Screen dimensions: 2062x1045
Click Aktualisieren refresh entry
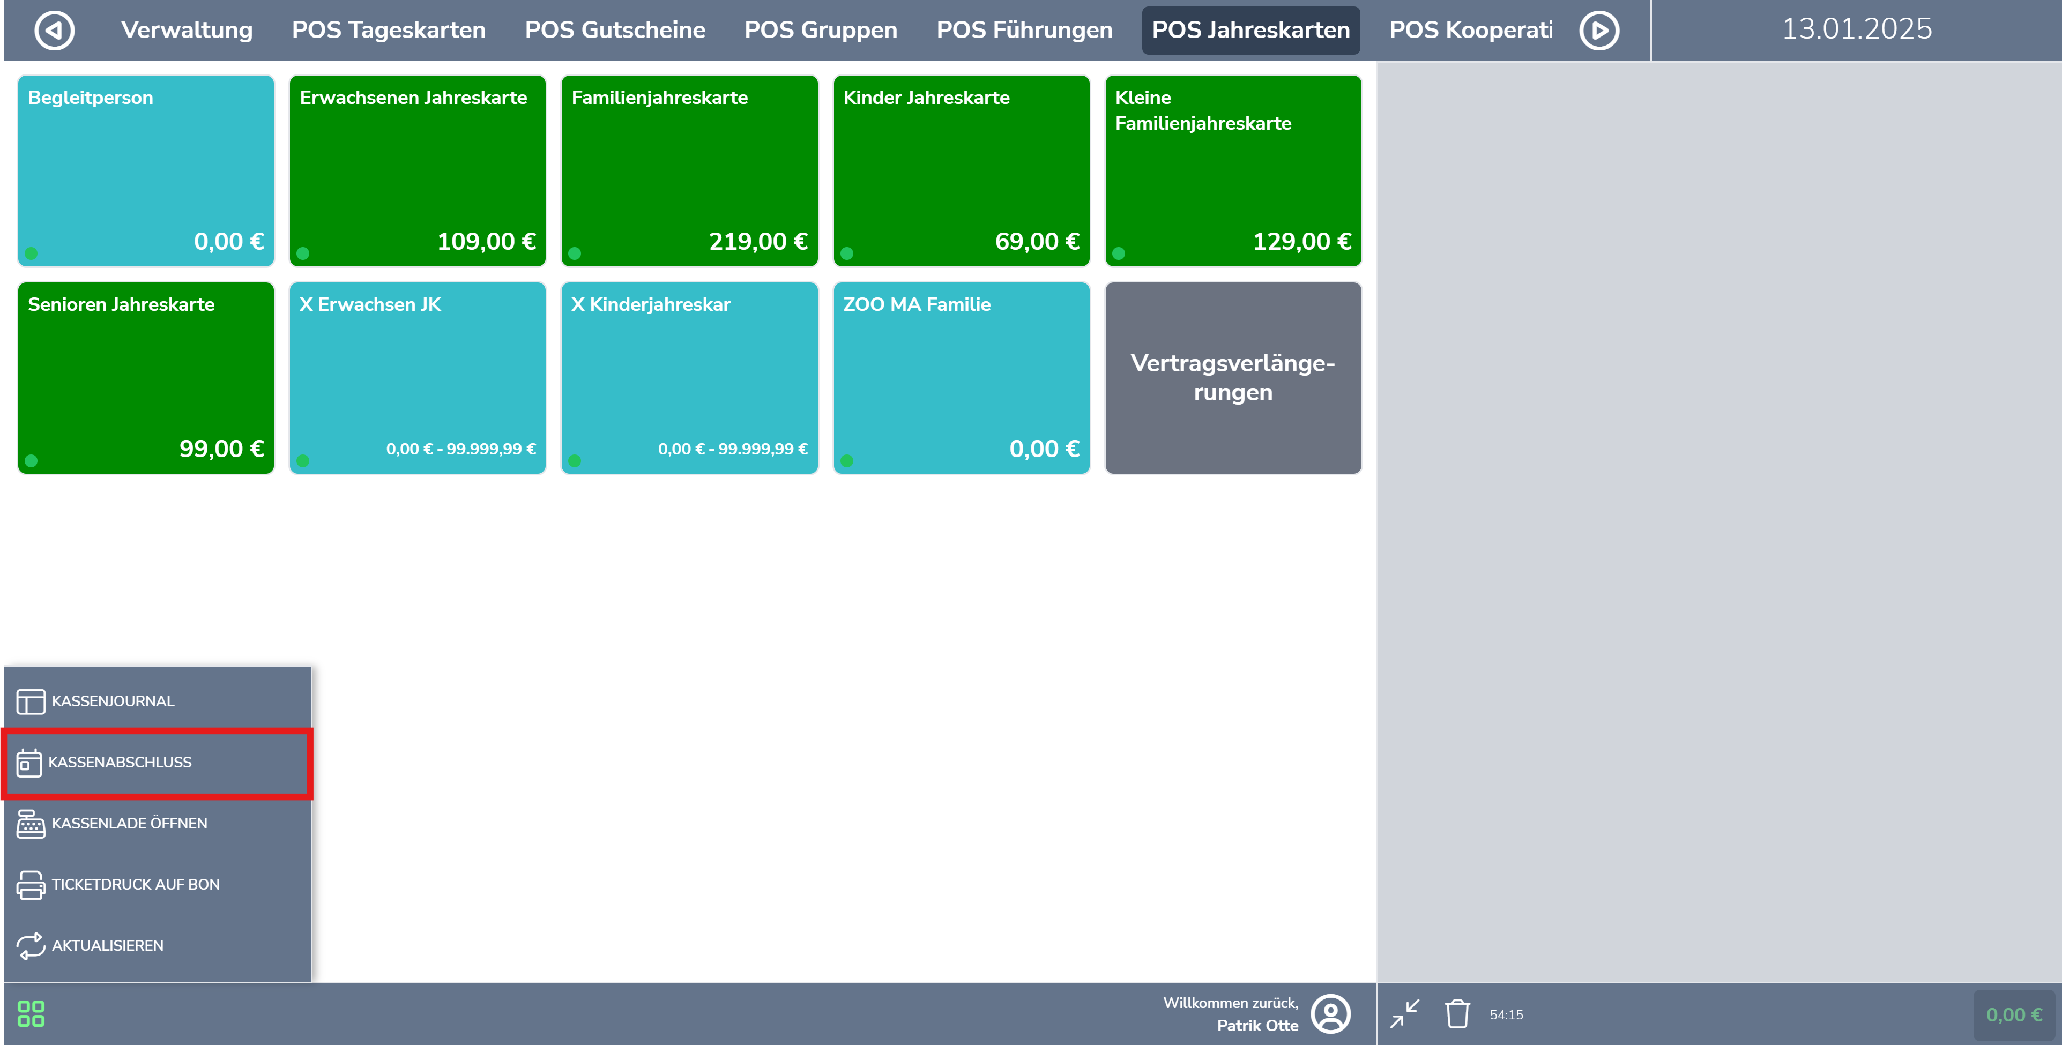[x=107, y=945]
